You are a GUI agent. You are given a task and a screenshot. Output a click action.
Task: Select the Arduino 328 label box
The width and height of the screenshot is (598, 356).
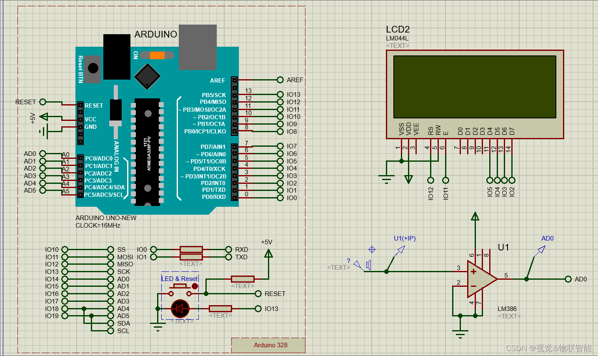point(268,345)
